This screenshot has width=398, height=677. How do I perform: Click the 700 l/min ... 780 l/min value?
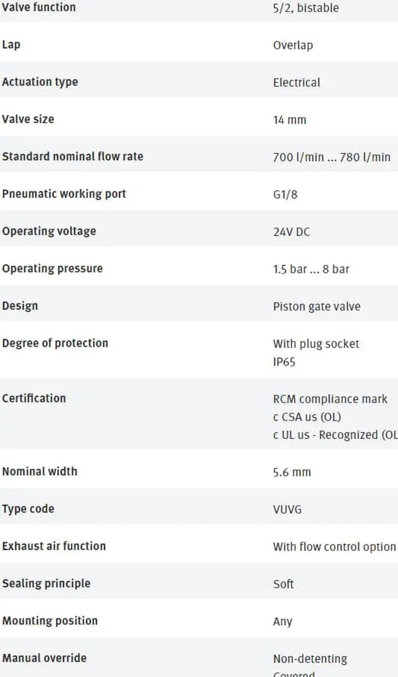[x=331, y=157]
